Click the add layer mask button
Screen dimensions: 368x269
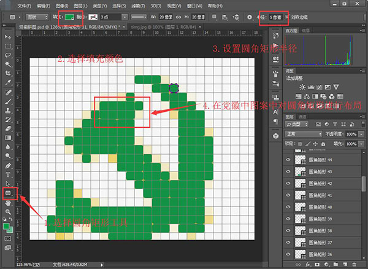317,265
